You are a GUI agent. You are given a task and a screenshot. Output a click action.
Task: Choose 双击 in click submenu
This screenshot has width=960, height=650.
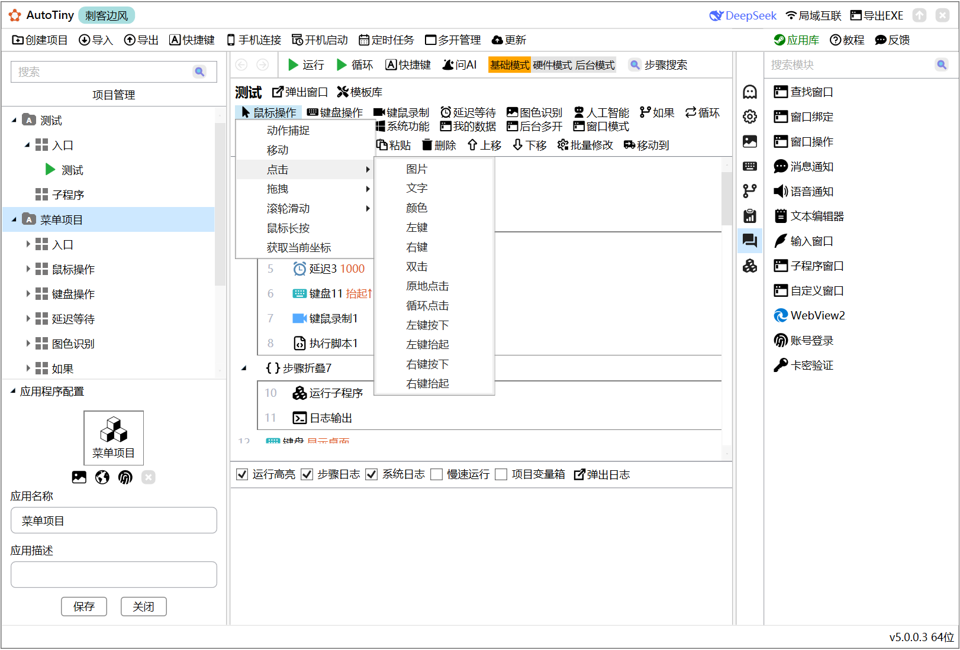[x=434, y=267]
